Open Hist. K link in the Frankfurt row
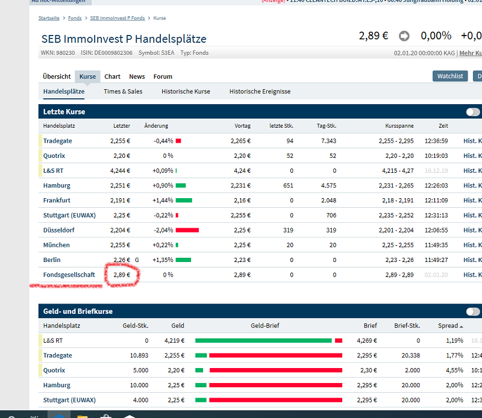 point(472,201)
